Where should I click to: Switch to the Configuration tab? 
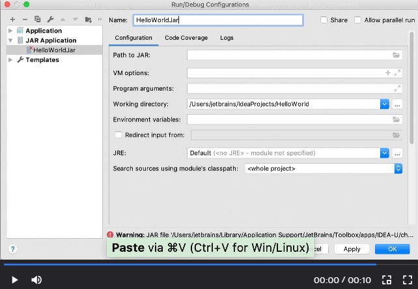pos(133,38)
